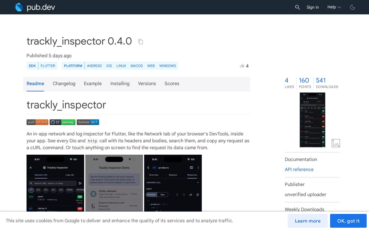Open the search magnifier in header
The image size is (369, 230).
click(298, 7)
